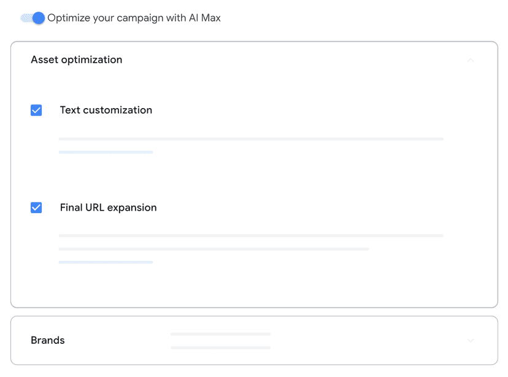The height and width of the screenshot is (377, 508).
Task: Click second shorter description line under Final URL expansion
Action: [214, 249]
